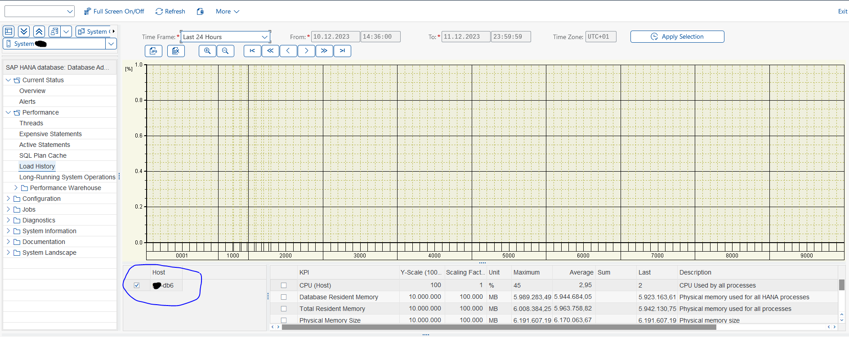Click the Time Zone field UTC+01
The width and height of the screenshot is (849, 337).
[601, 37]
